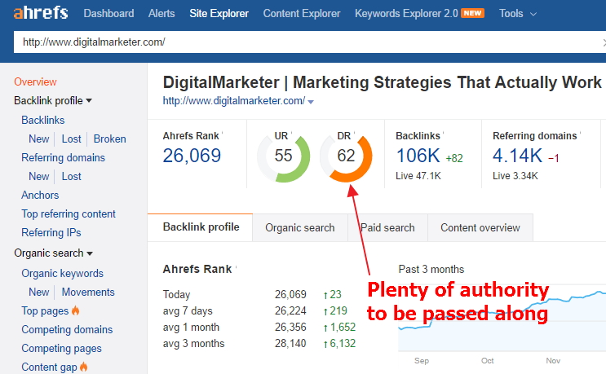Image resolution: width=606 pixels, height=374 pixels.
Task: Click the flame icon beside Top pages
Action: pos(75,310)
